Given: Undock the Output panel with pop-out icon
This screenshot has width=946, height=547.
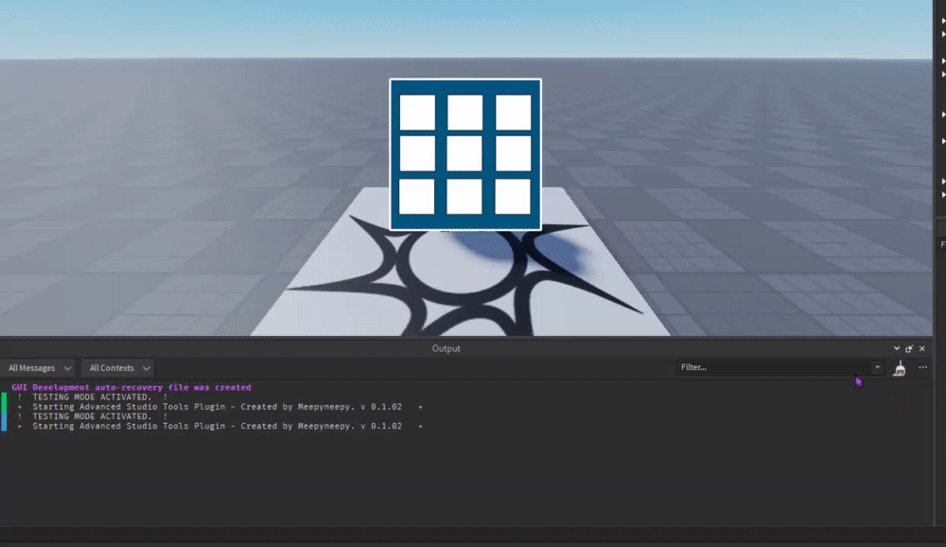Looking at the screenshot, I should pos(909,348).
